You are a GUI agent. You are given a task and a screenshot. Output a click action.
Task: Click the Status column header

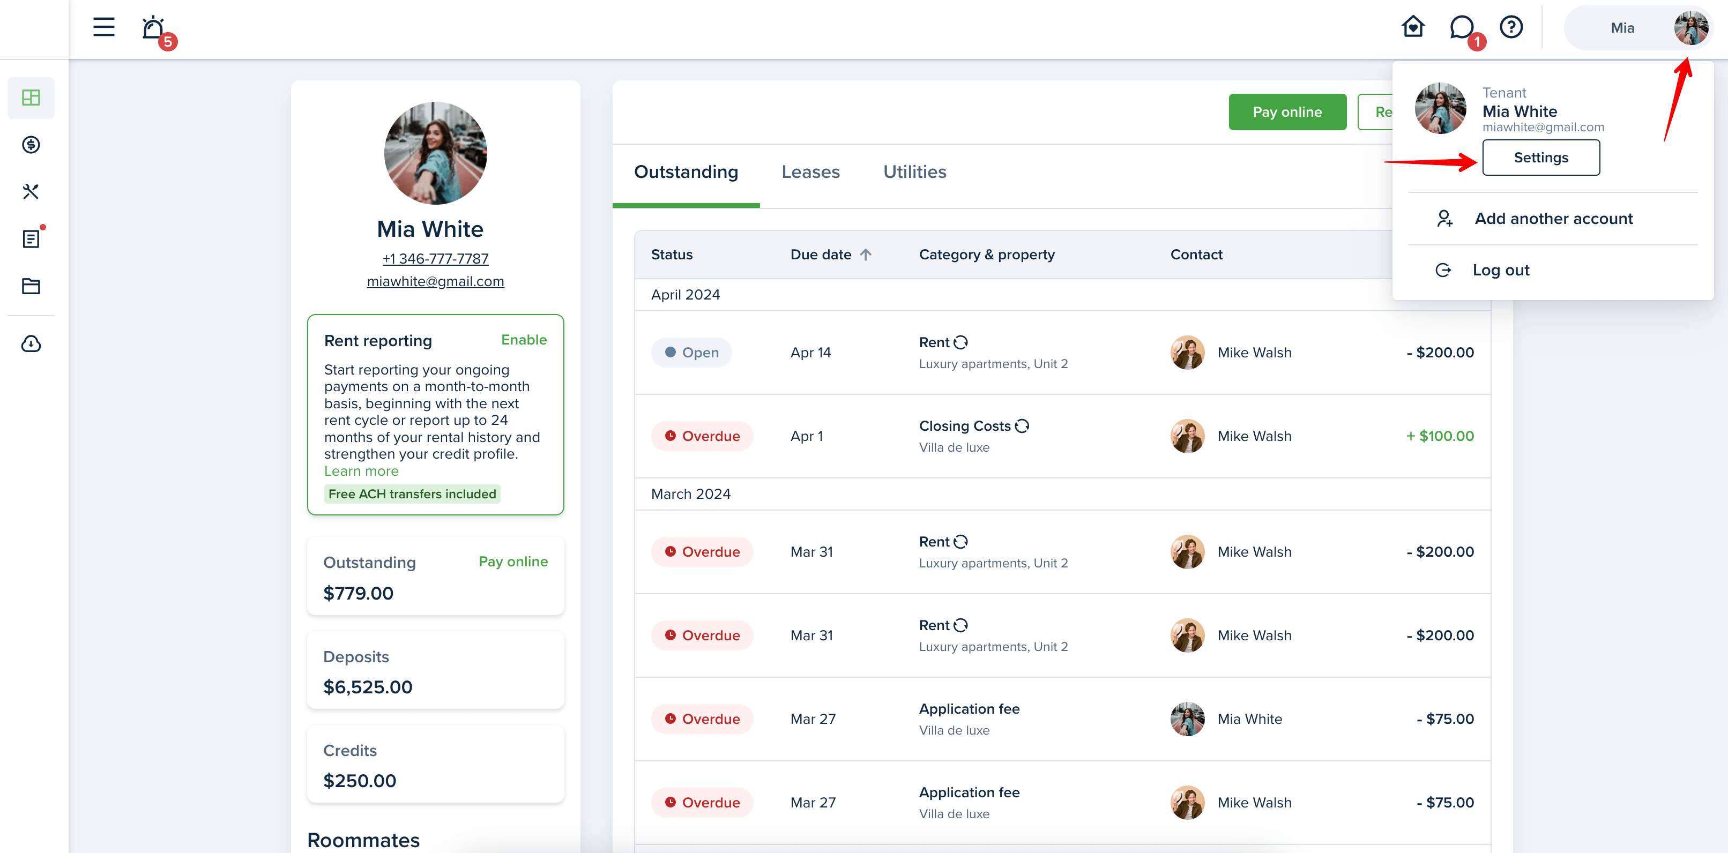pos(672,255)
